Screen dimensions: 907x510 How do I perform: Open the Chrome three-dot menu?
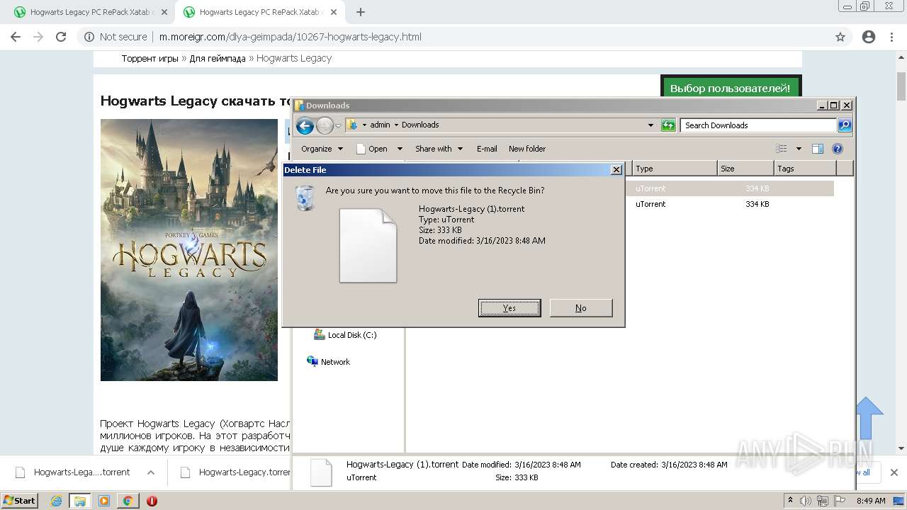click(891, 37)
